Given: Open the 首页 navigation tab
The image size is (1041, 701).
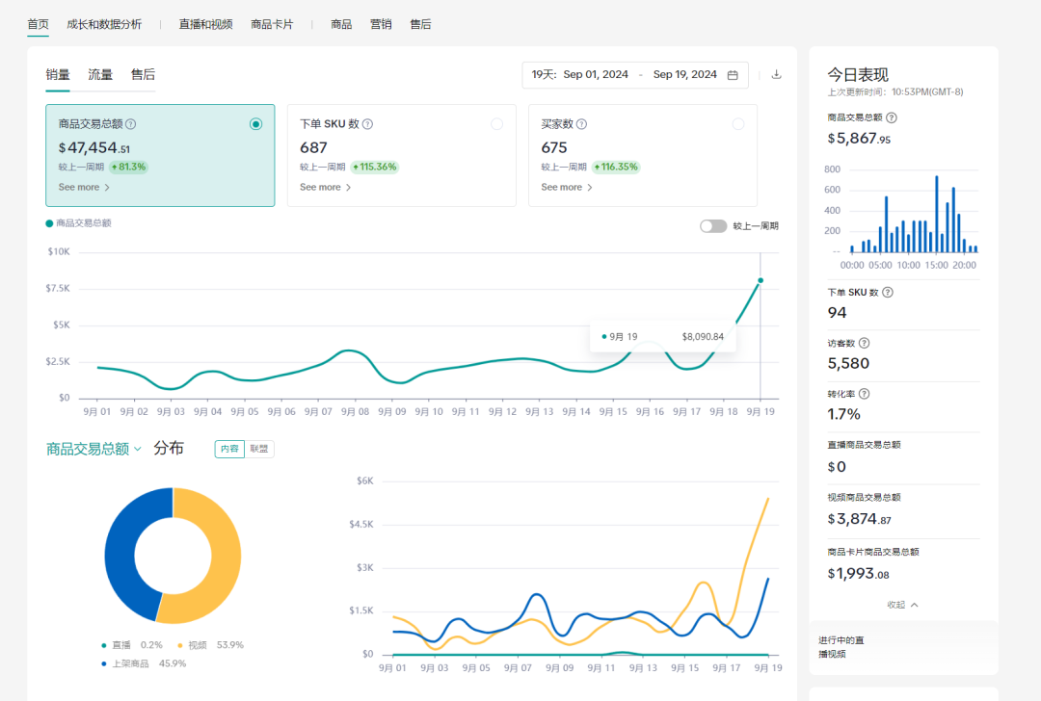Looking at the screenshot, I should click(x=38, y=24).
